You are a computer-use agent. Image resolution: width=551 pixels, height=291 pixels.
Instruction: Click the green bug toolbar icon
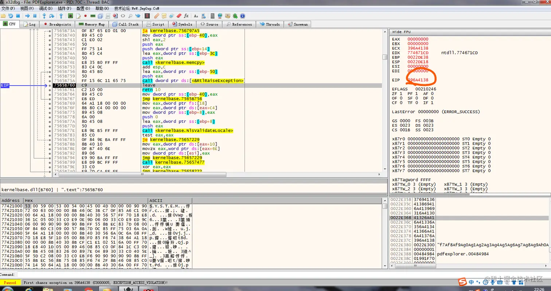[235, 16]
